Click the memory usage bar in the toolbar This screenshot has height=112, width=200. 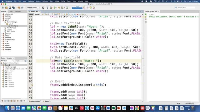coord(77,7)
